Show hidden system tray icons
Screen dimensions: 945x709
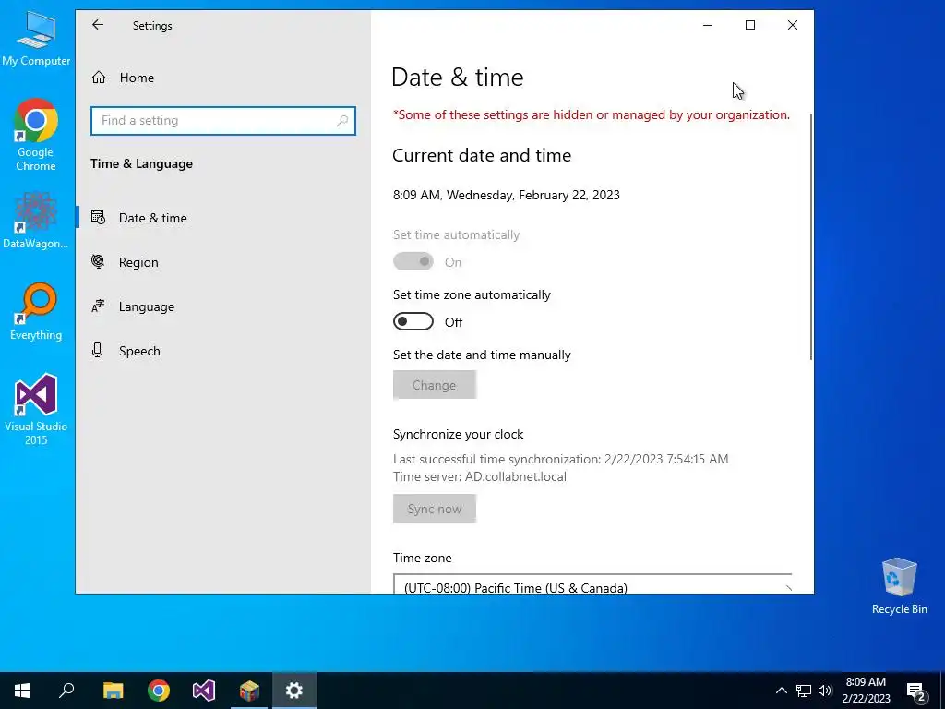pos(781,691)
